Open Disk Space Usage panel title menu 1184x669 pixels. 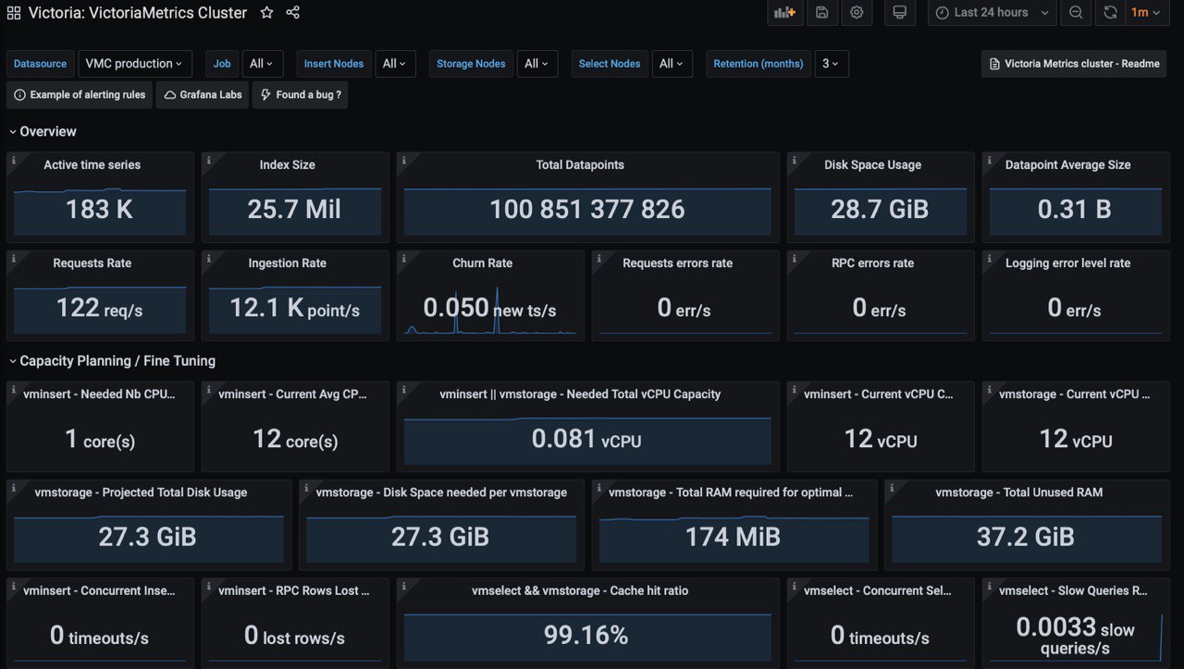(872, 164)
